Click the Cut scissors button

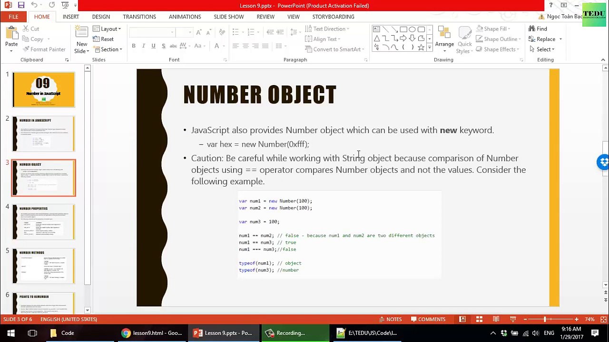(x=31, y=29)
